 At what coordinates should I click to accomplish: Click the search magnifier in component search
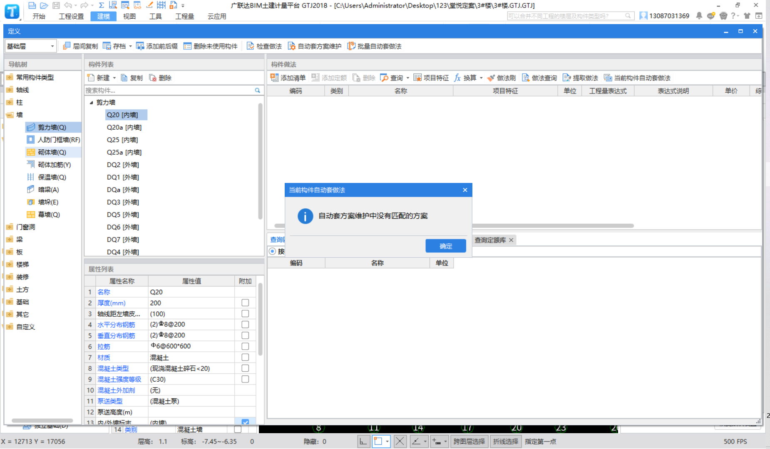pos(258,90)
